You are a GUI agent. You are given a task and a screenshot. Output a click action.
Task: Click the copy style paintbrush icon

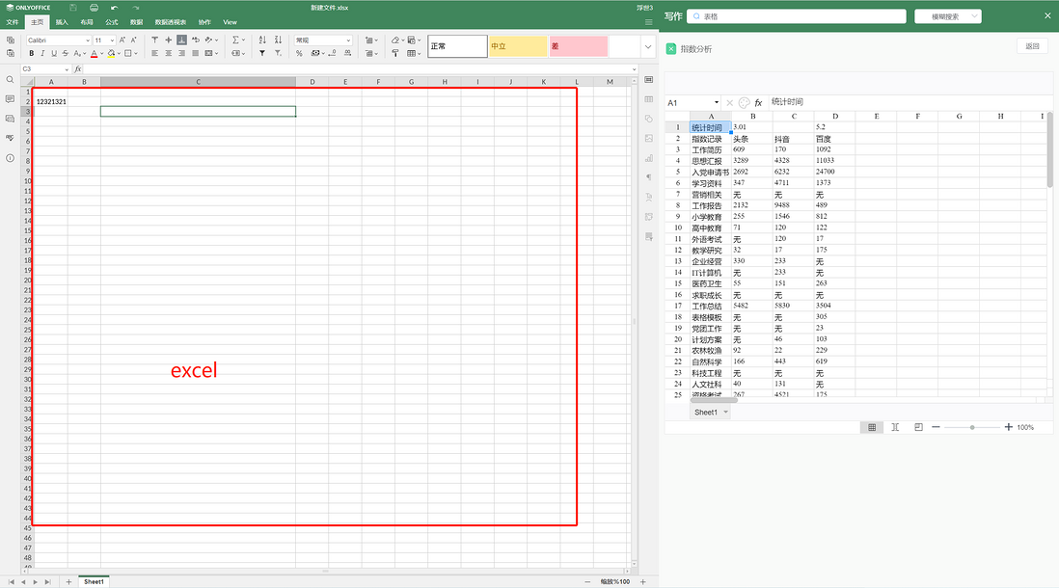coord(395,53)
